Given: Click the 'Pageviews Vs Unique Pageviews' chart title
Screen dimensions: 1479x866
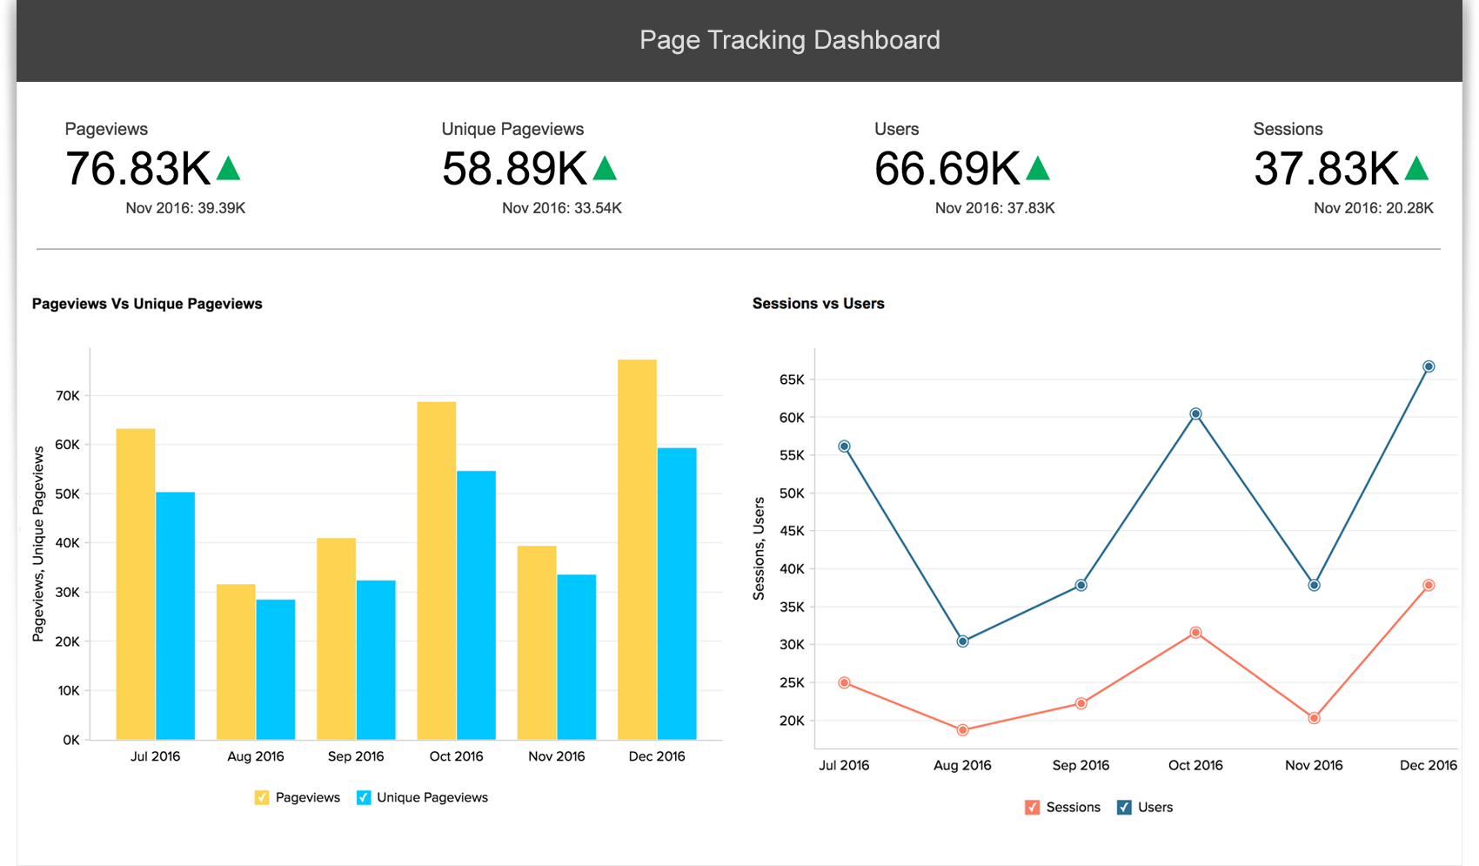Looking at the screenshot, I should point(147,304).
